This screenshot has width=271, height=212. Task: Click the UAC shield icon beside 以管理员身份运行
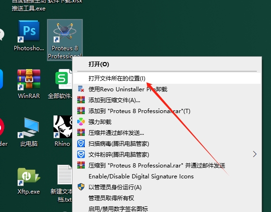[81, 187]
